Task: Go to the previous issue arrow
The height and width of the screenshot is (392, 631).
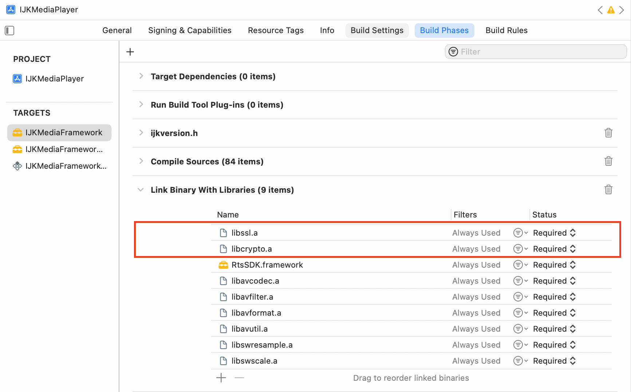Action: click(x=600, y=10)
